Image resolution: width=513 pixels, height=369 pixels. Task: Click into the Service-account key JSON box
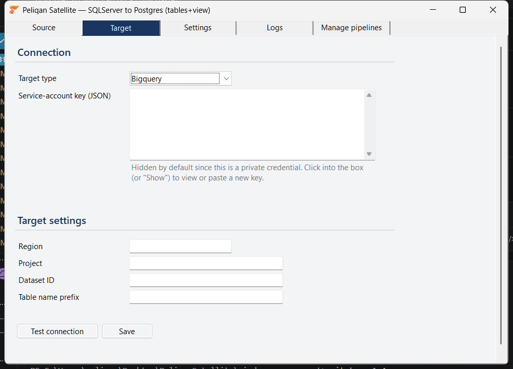point(247,125)
